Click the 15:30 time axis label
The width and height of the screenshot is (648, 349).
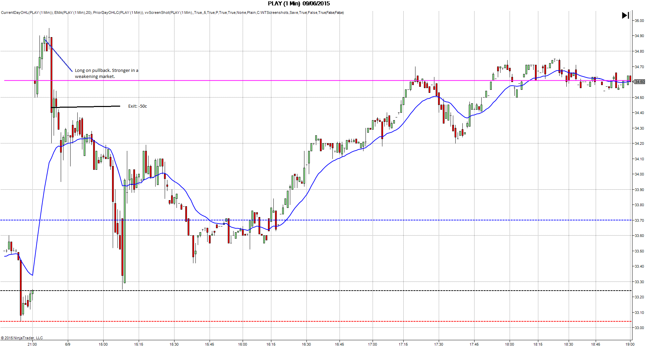click(x=174, y=344)
